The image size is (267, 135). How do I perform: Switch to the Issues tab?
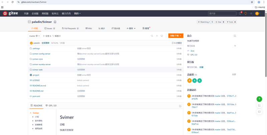click(49, 28)
